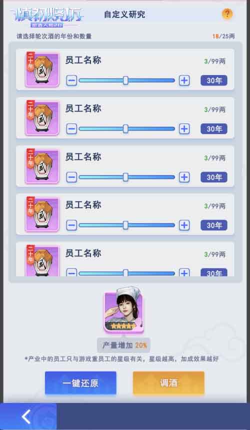
Task: Tap the back arrow at bottom left
Action: click(26, 417)
